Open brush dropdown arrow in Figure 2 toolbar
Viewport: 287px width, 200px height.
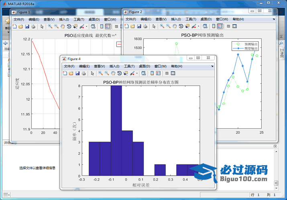(x=198, y=26)
